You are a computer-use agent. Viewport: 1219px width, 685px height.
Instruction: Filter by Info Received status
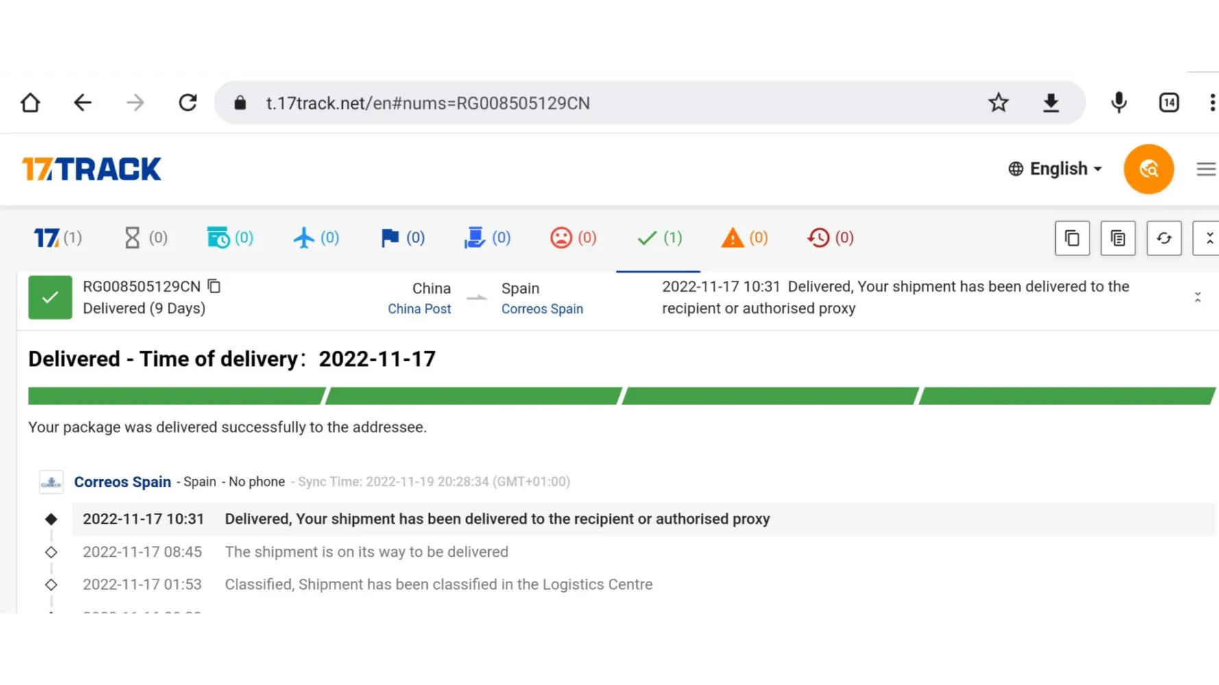[230, 238]
